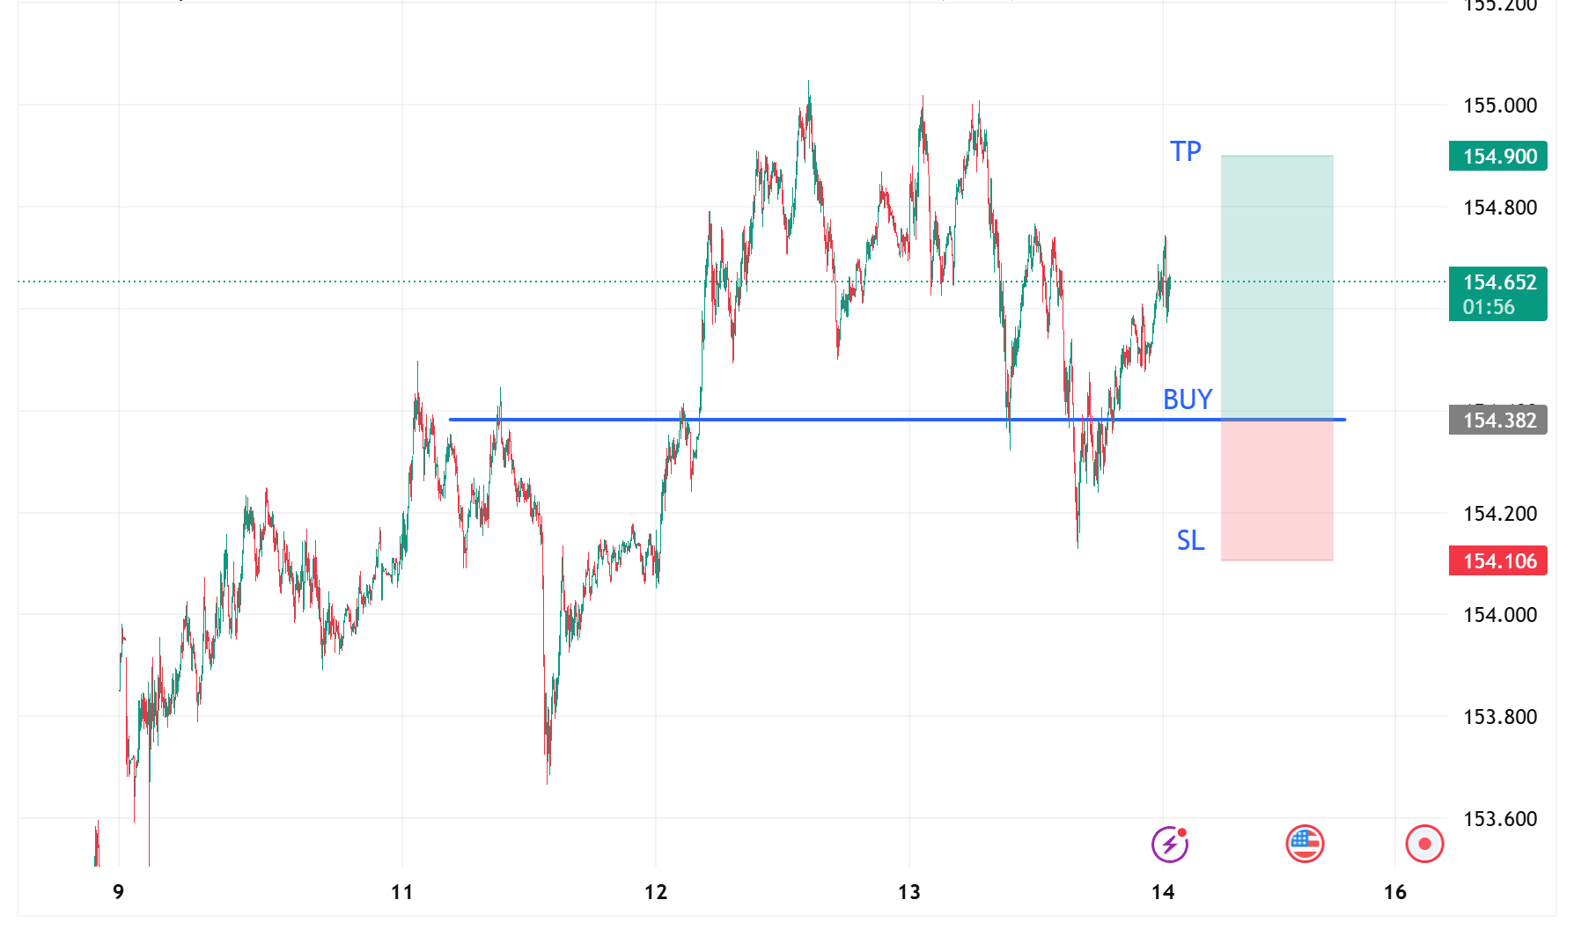Select a candlestick at the chart peak
The height and width of the screenshot is (944, 1574).
pyautogui.click(x=808, y=97)
